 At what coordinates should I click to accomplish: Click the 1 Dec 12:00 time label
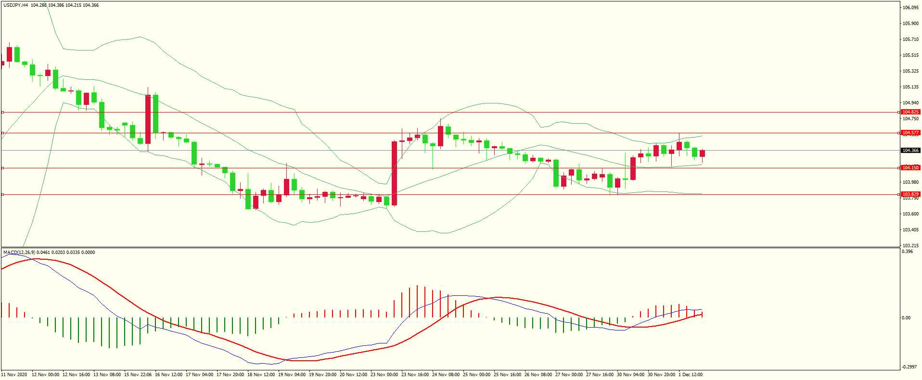(x=691, y=375)
